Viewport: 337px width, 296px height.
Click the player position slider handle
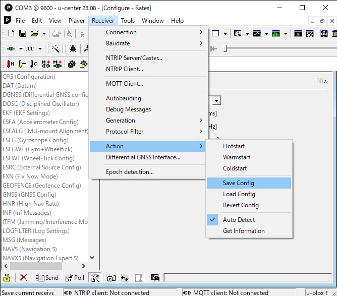click(x=225, y=48)
